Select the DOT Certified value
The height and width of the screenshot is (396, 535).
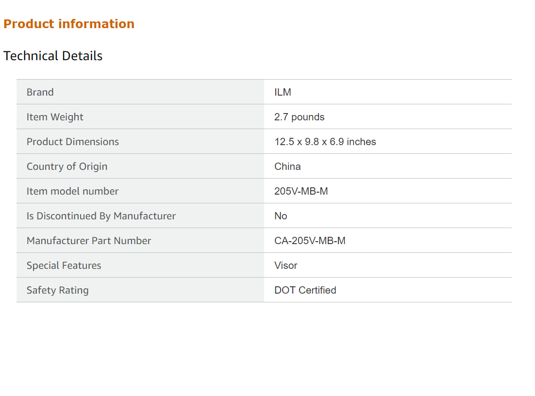[305, 290]
